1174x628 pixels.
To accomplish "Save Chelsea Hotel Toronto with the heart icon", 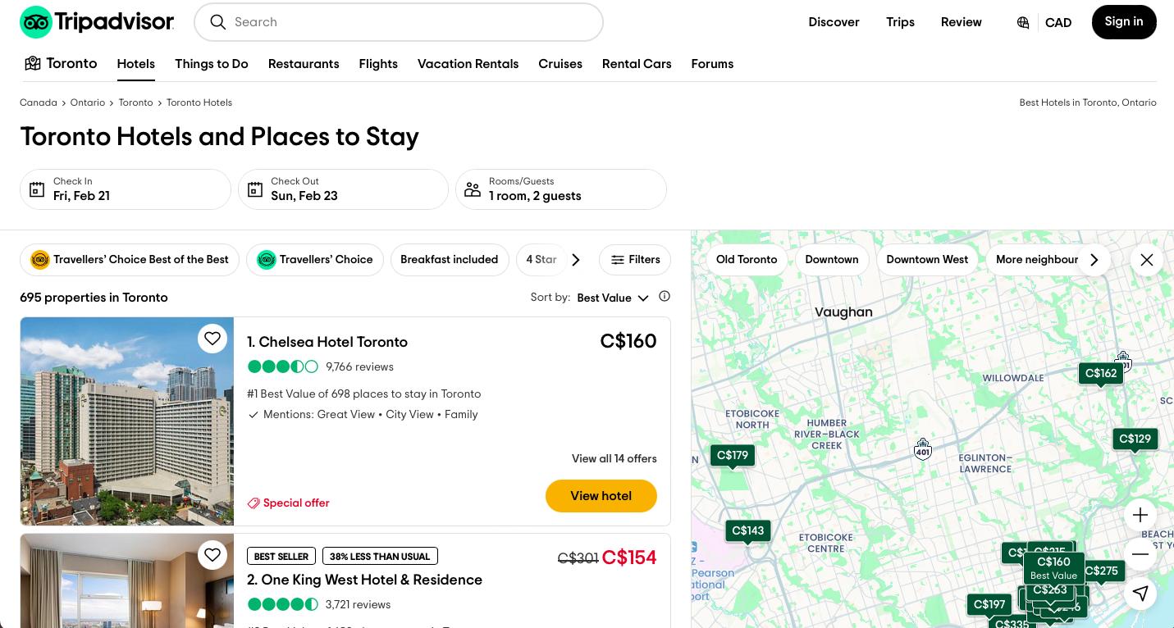I will pos(212,339).
